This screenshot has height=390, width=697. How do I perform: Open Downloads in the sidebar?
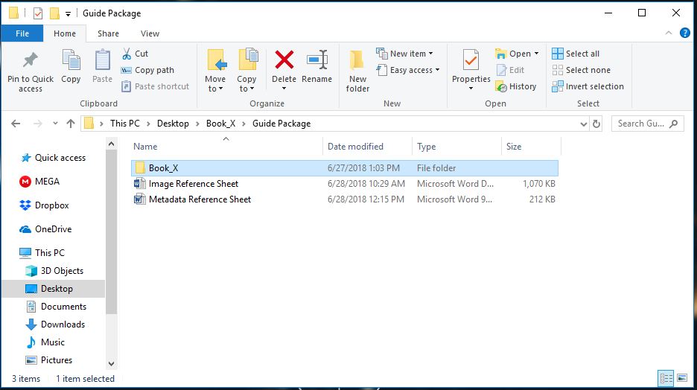(55, 325)
